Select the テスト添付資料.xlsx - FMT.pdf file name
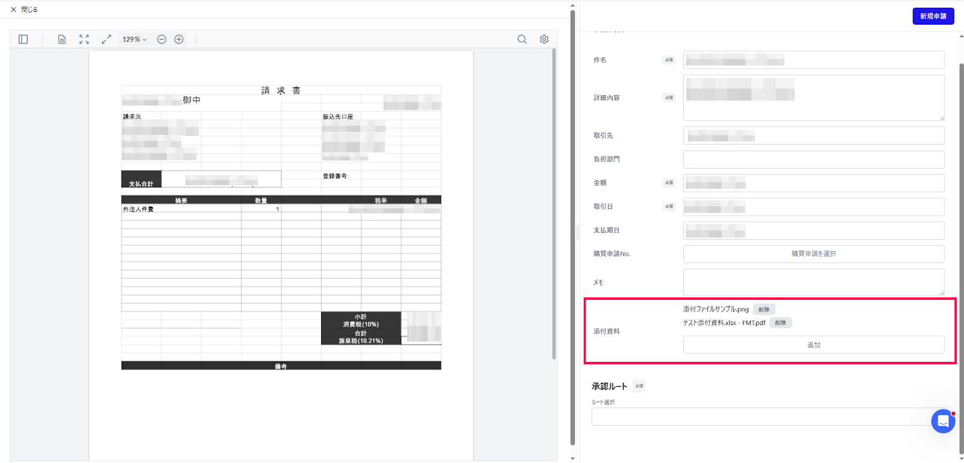This screenshot has height=463, width=964. coord(724,323)
